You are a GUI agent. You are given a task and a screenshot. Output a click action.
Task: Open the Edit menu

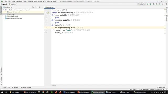click(x=9, y=1)
